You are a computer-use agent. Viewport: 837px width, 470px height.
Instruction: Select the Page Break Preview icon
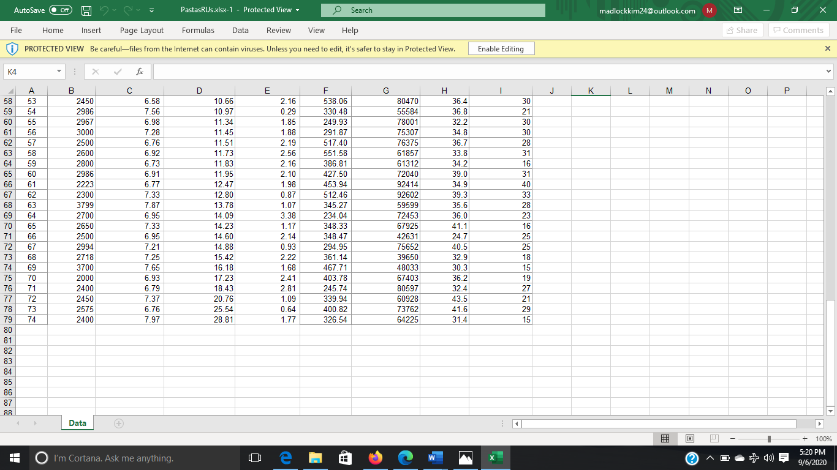pos(714,438)
